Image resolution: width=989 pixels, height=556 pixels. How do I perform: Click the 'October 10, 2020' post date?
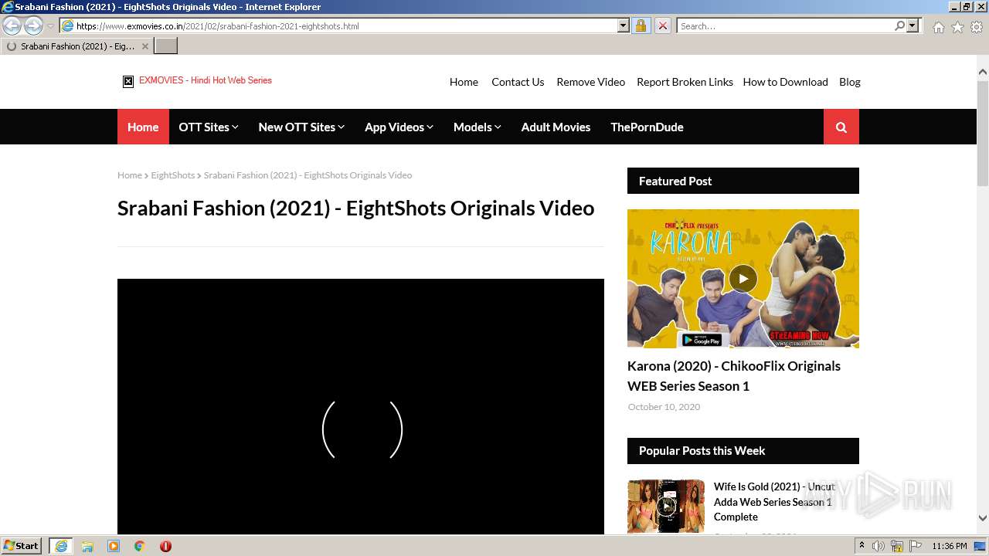[664, 407]
